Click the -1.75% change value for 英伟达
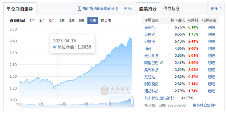226x113 pixels. [x=193, y=34]
